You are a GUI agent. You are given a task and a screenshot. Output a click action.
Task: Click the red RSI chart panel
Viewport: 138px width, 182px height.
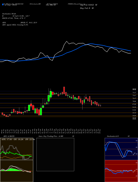[121, 171]
